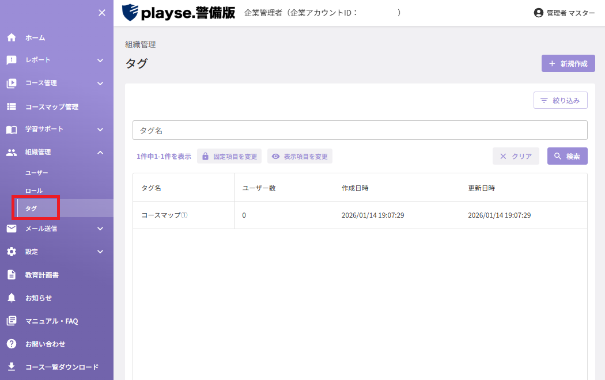Sort by ユーザー数 column header
The image size is (605, 380).
[259, 188]
